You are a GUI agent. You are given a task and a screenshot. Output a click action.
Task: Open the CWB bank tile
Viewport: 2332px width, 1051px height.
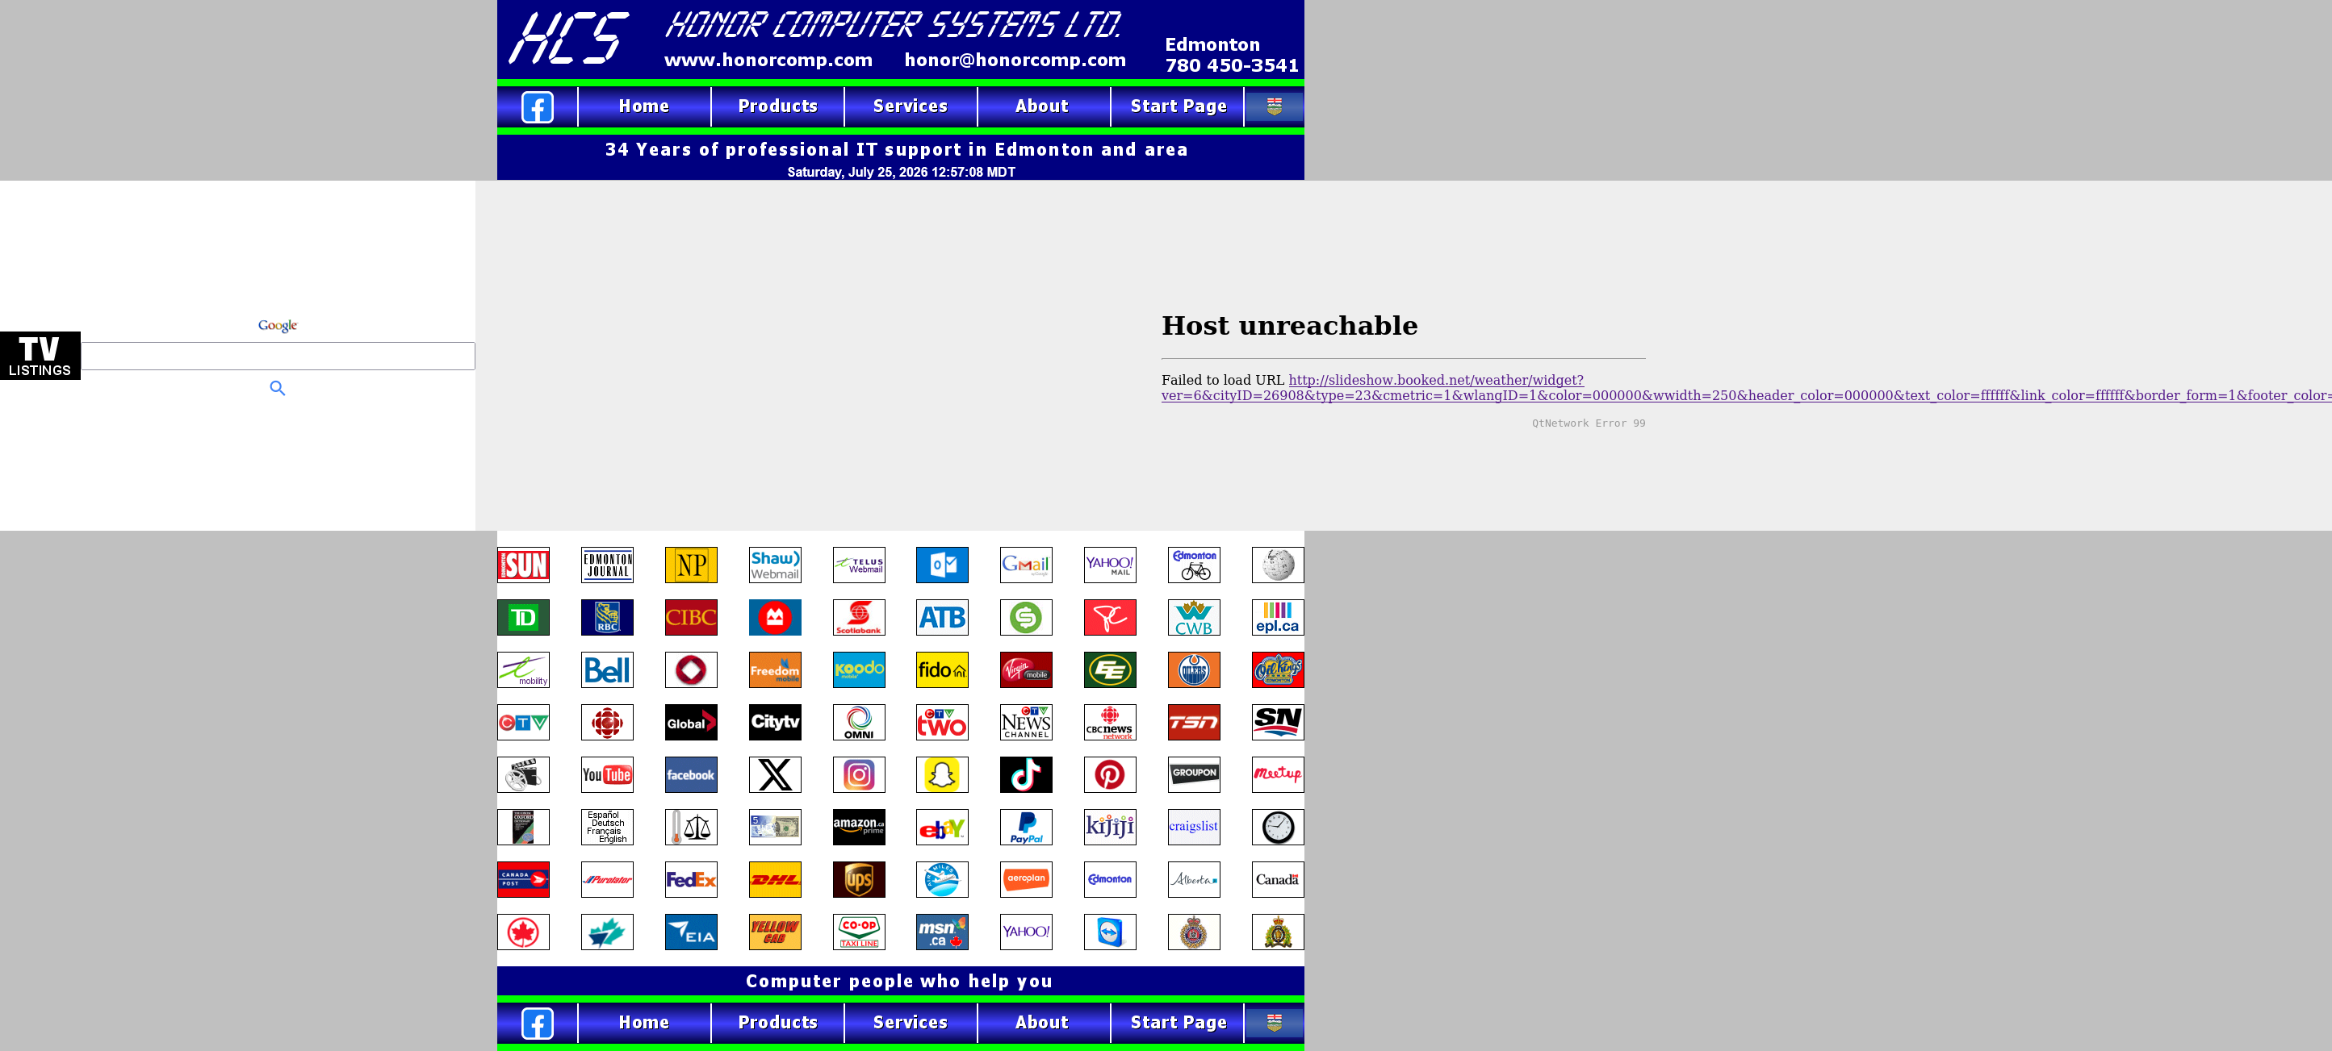click(x=1194, y=618)
